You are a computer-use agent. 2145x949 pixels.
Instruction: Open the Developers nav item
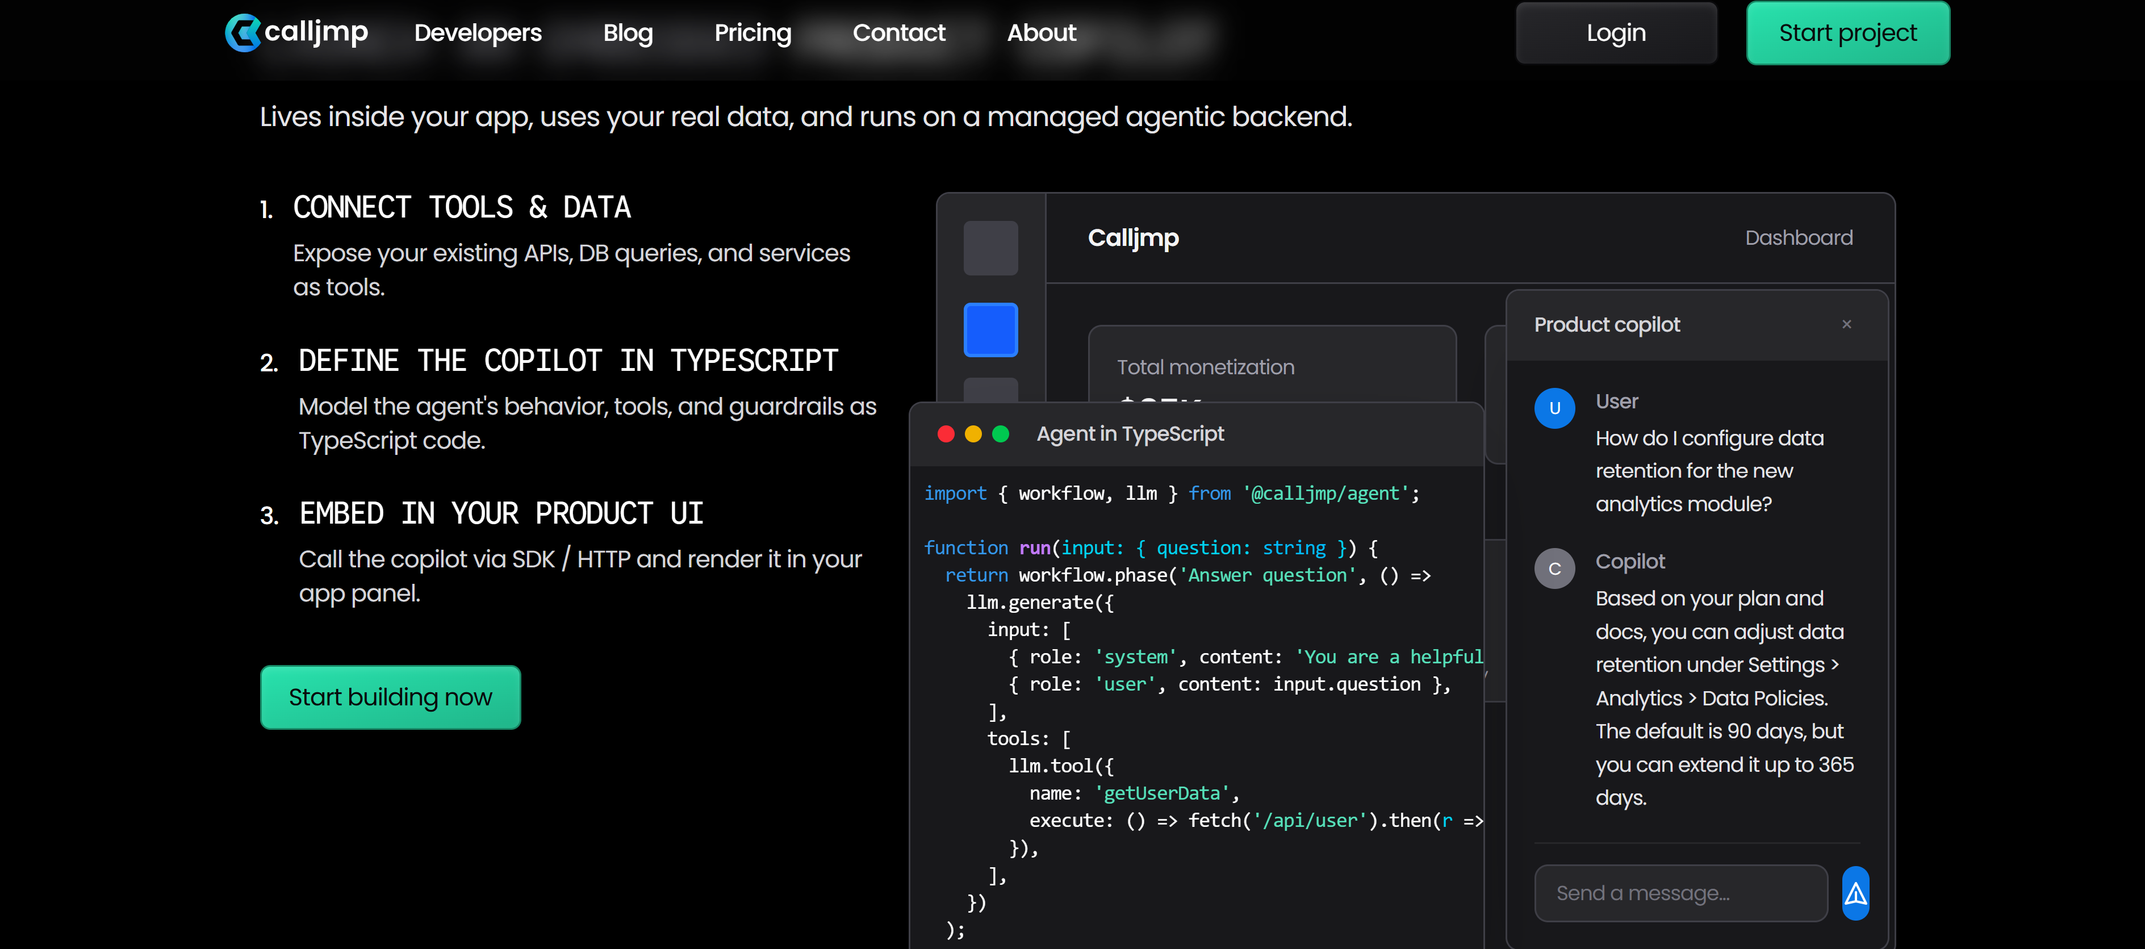(478, 32)
